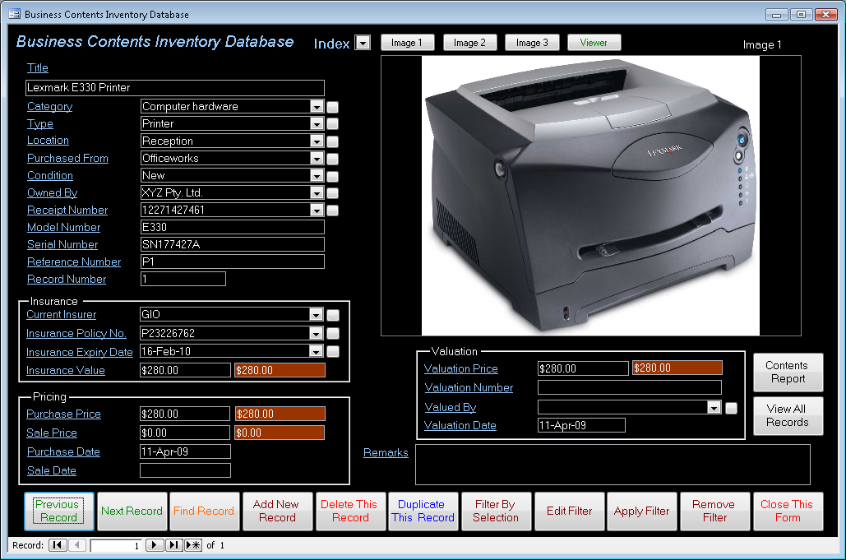
Task: Click View All Records button
Action: click(x=788, y=416)
